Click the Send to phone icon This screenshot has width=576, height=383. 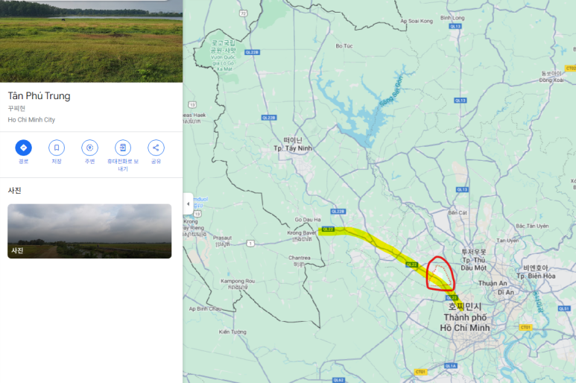pyautogui.click(x=123, y=148)
